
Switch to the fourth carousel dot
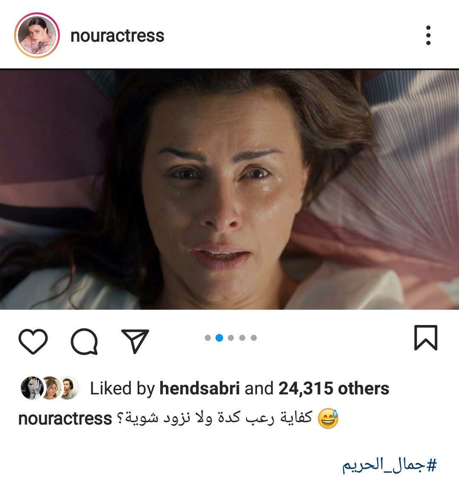pos(242,338)
